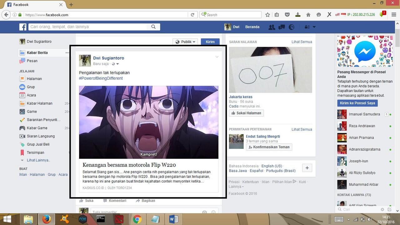Click Konfirmasikan Teman button

point(269,147)
